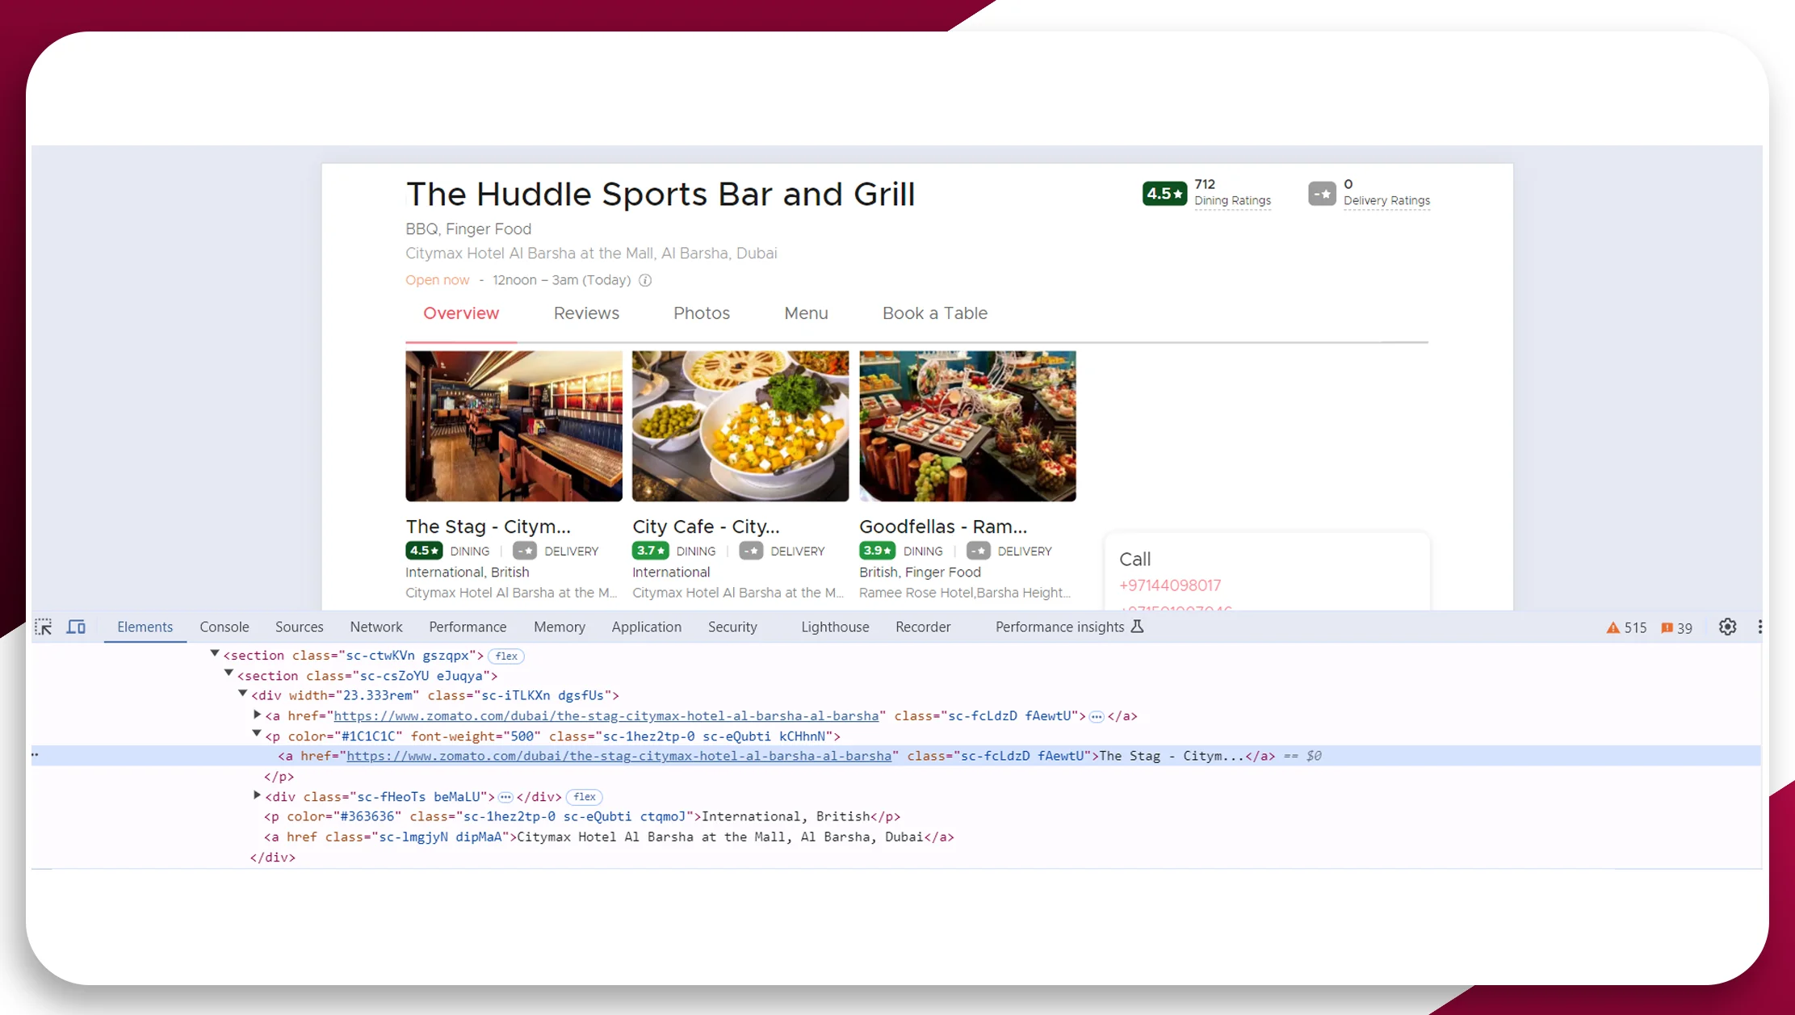1795x1015 pixels.
Task: Open the Performance insights tab
Action: point(1069,627)
